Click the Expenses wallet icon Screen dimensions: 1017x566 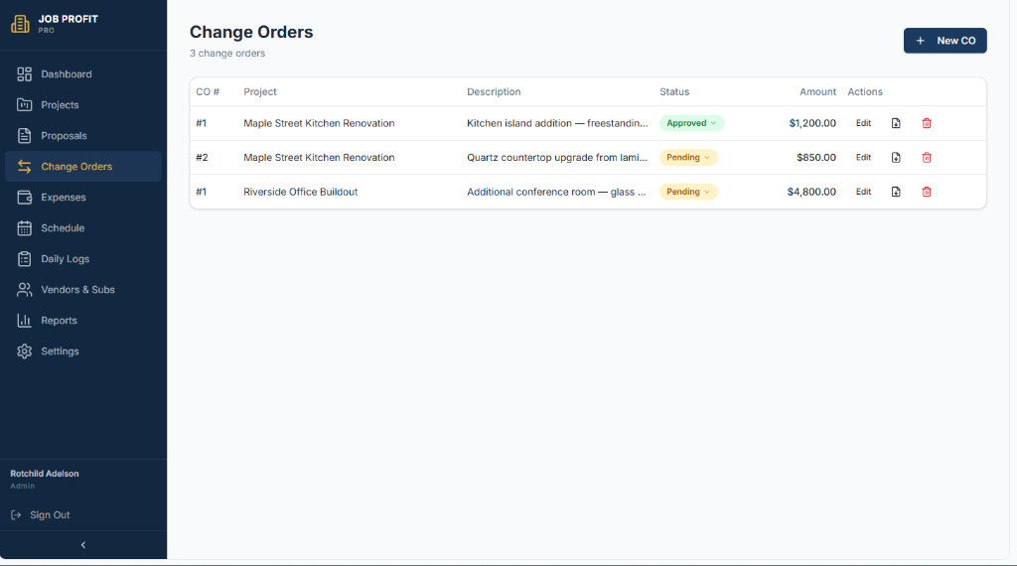(25, 197)
